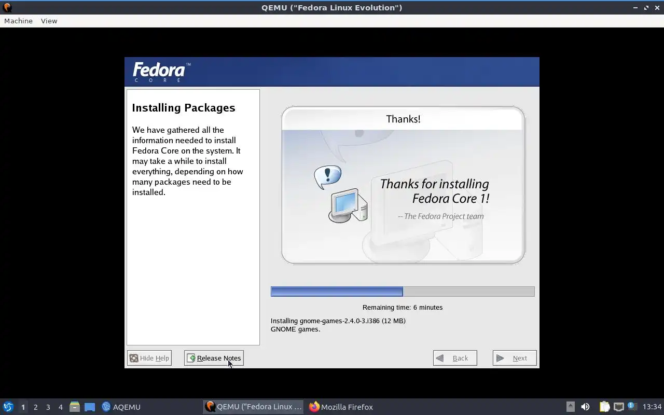
Task: Select the QEMU Fedora Linux taskbar entry
Action: (x=253, y=407)
